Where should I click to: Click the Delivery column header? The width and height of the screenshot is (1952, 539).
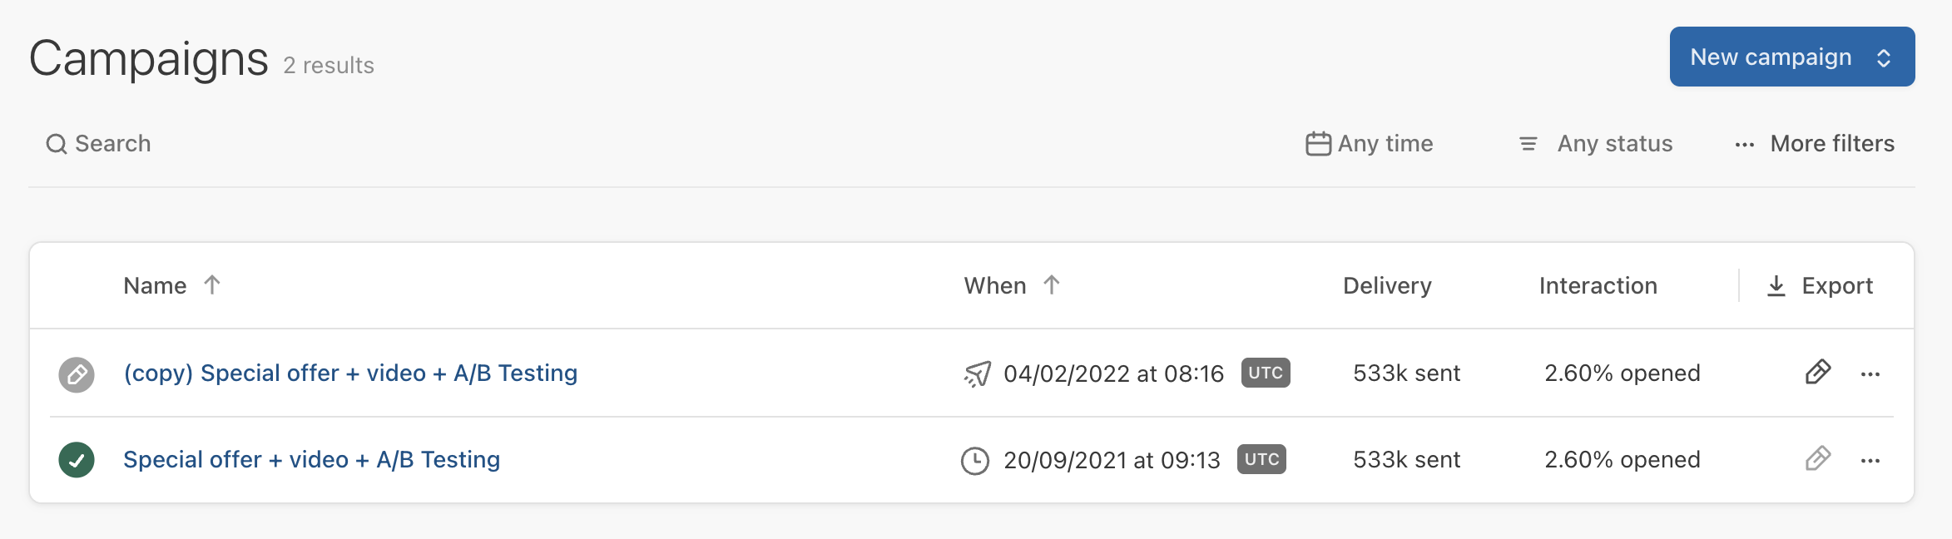[1387, 286]
